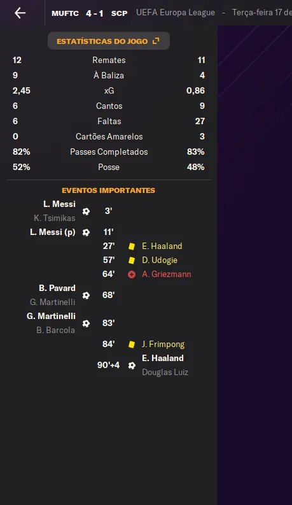Image resolution: width=292 pixels, height=505 pixels.
Task: Select the goal ball icon at 3'
Action: (86, 211)
